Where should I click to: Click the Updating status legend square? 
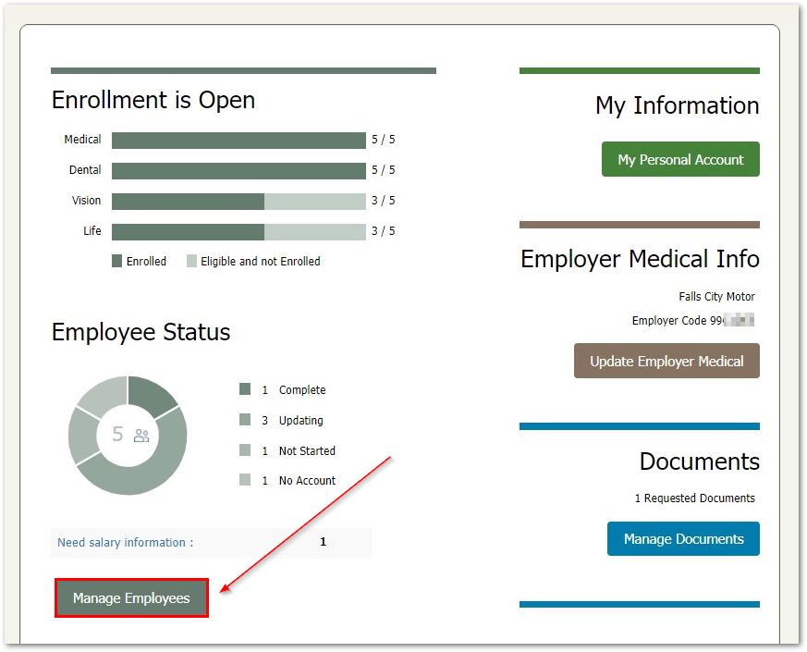pos(245,421)
